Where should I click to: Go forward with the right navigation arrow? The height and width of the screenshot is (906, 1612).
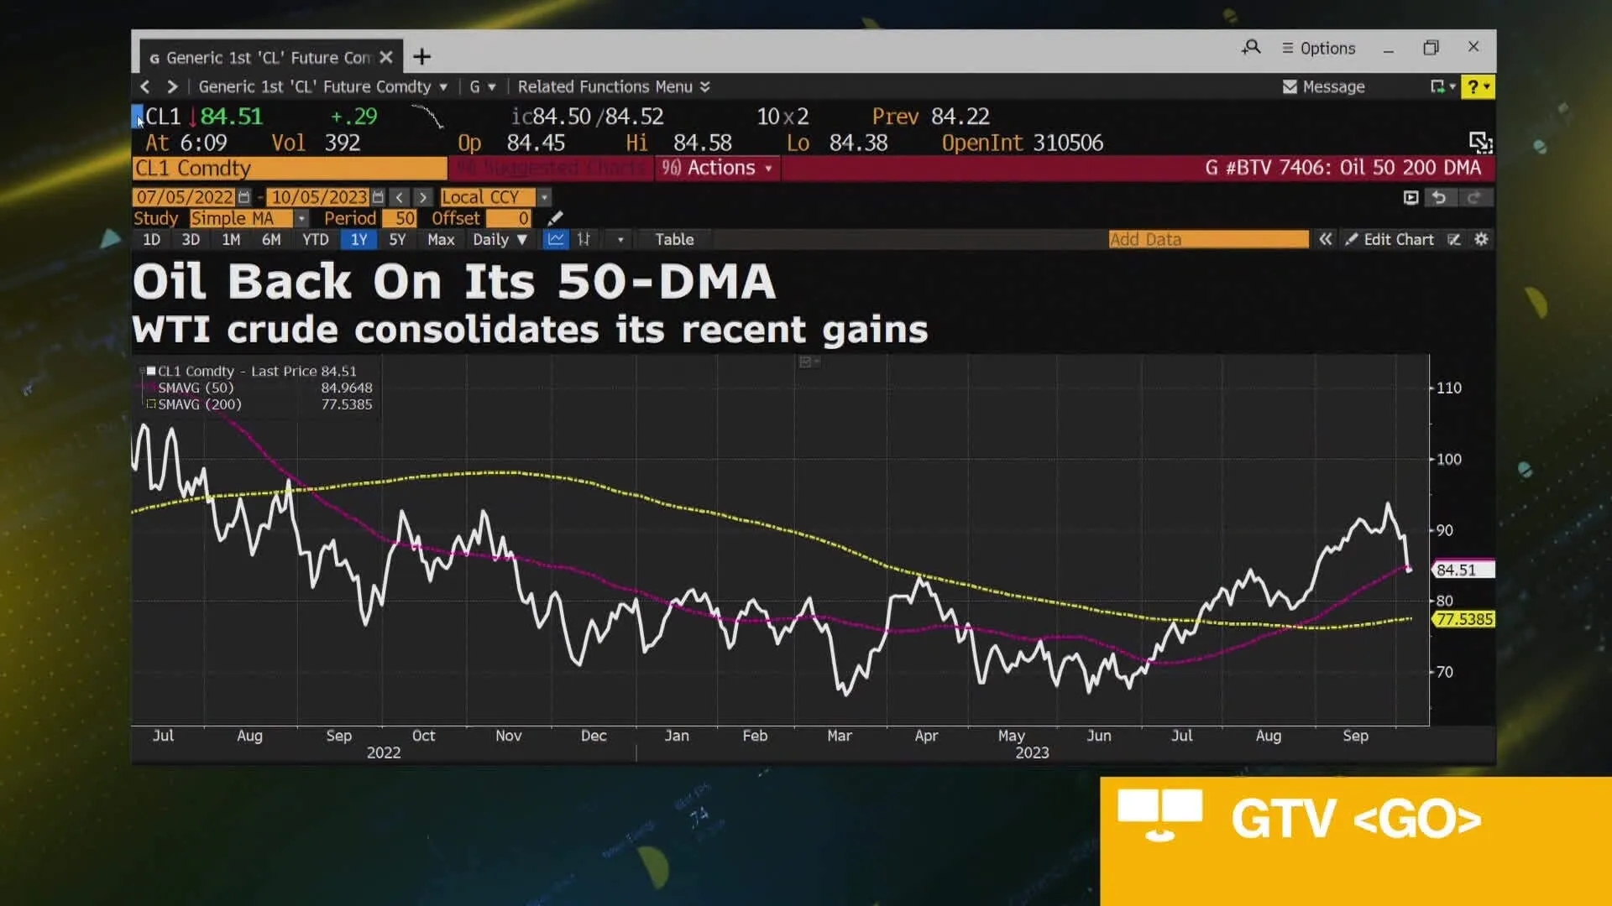tap(172, 86)
